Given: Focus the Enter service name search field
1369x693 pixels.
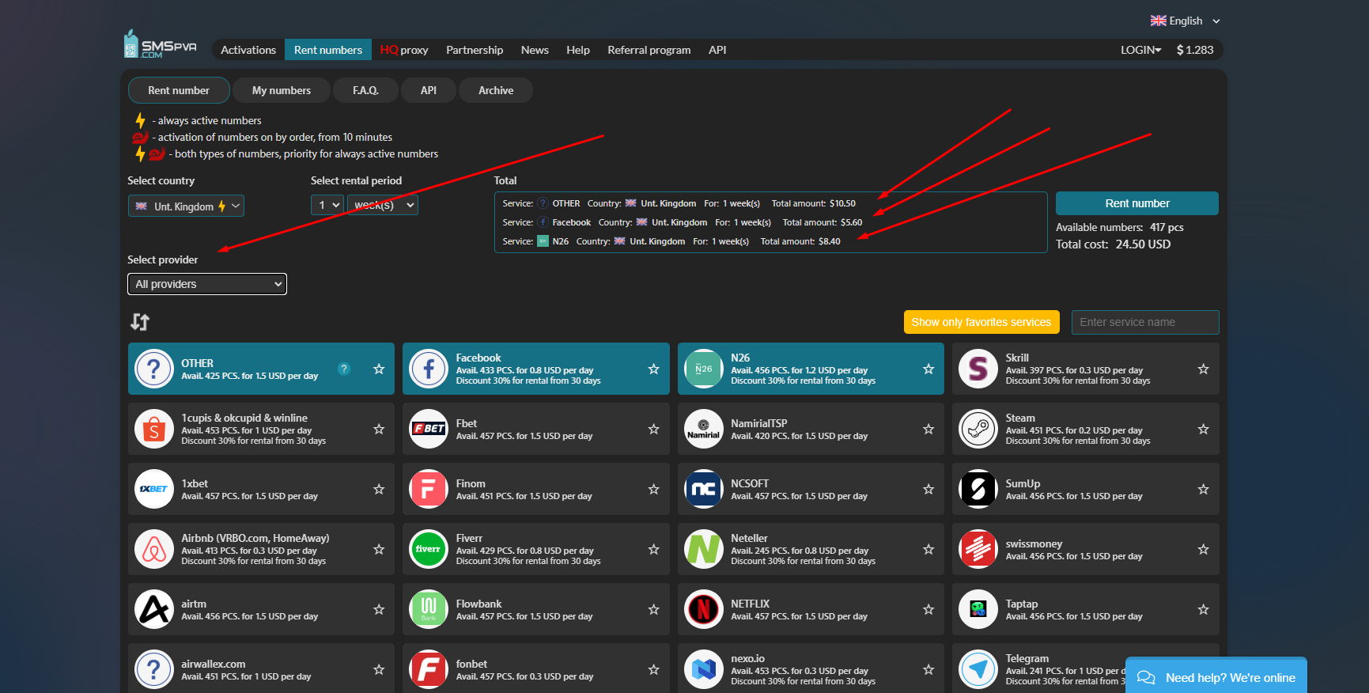Looking at the screenshot, I should (1145, 322).
